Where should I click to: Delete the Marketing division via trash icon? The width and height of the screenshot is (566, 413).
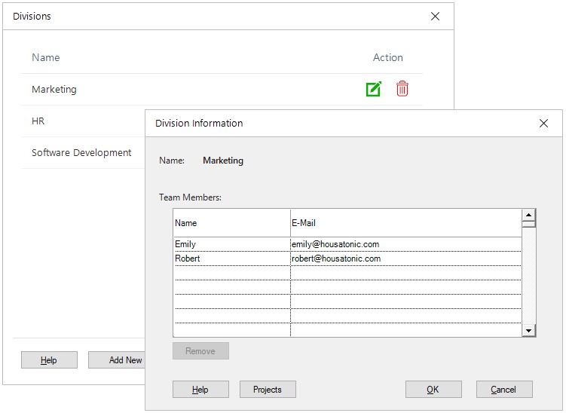(402, 89)
